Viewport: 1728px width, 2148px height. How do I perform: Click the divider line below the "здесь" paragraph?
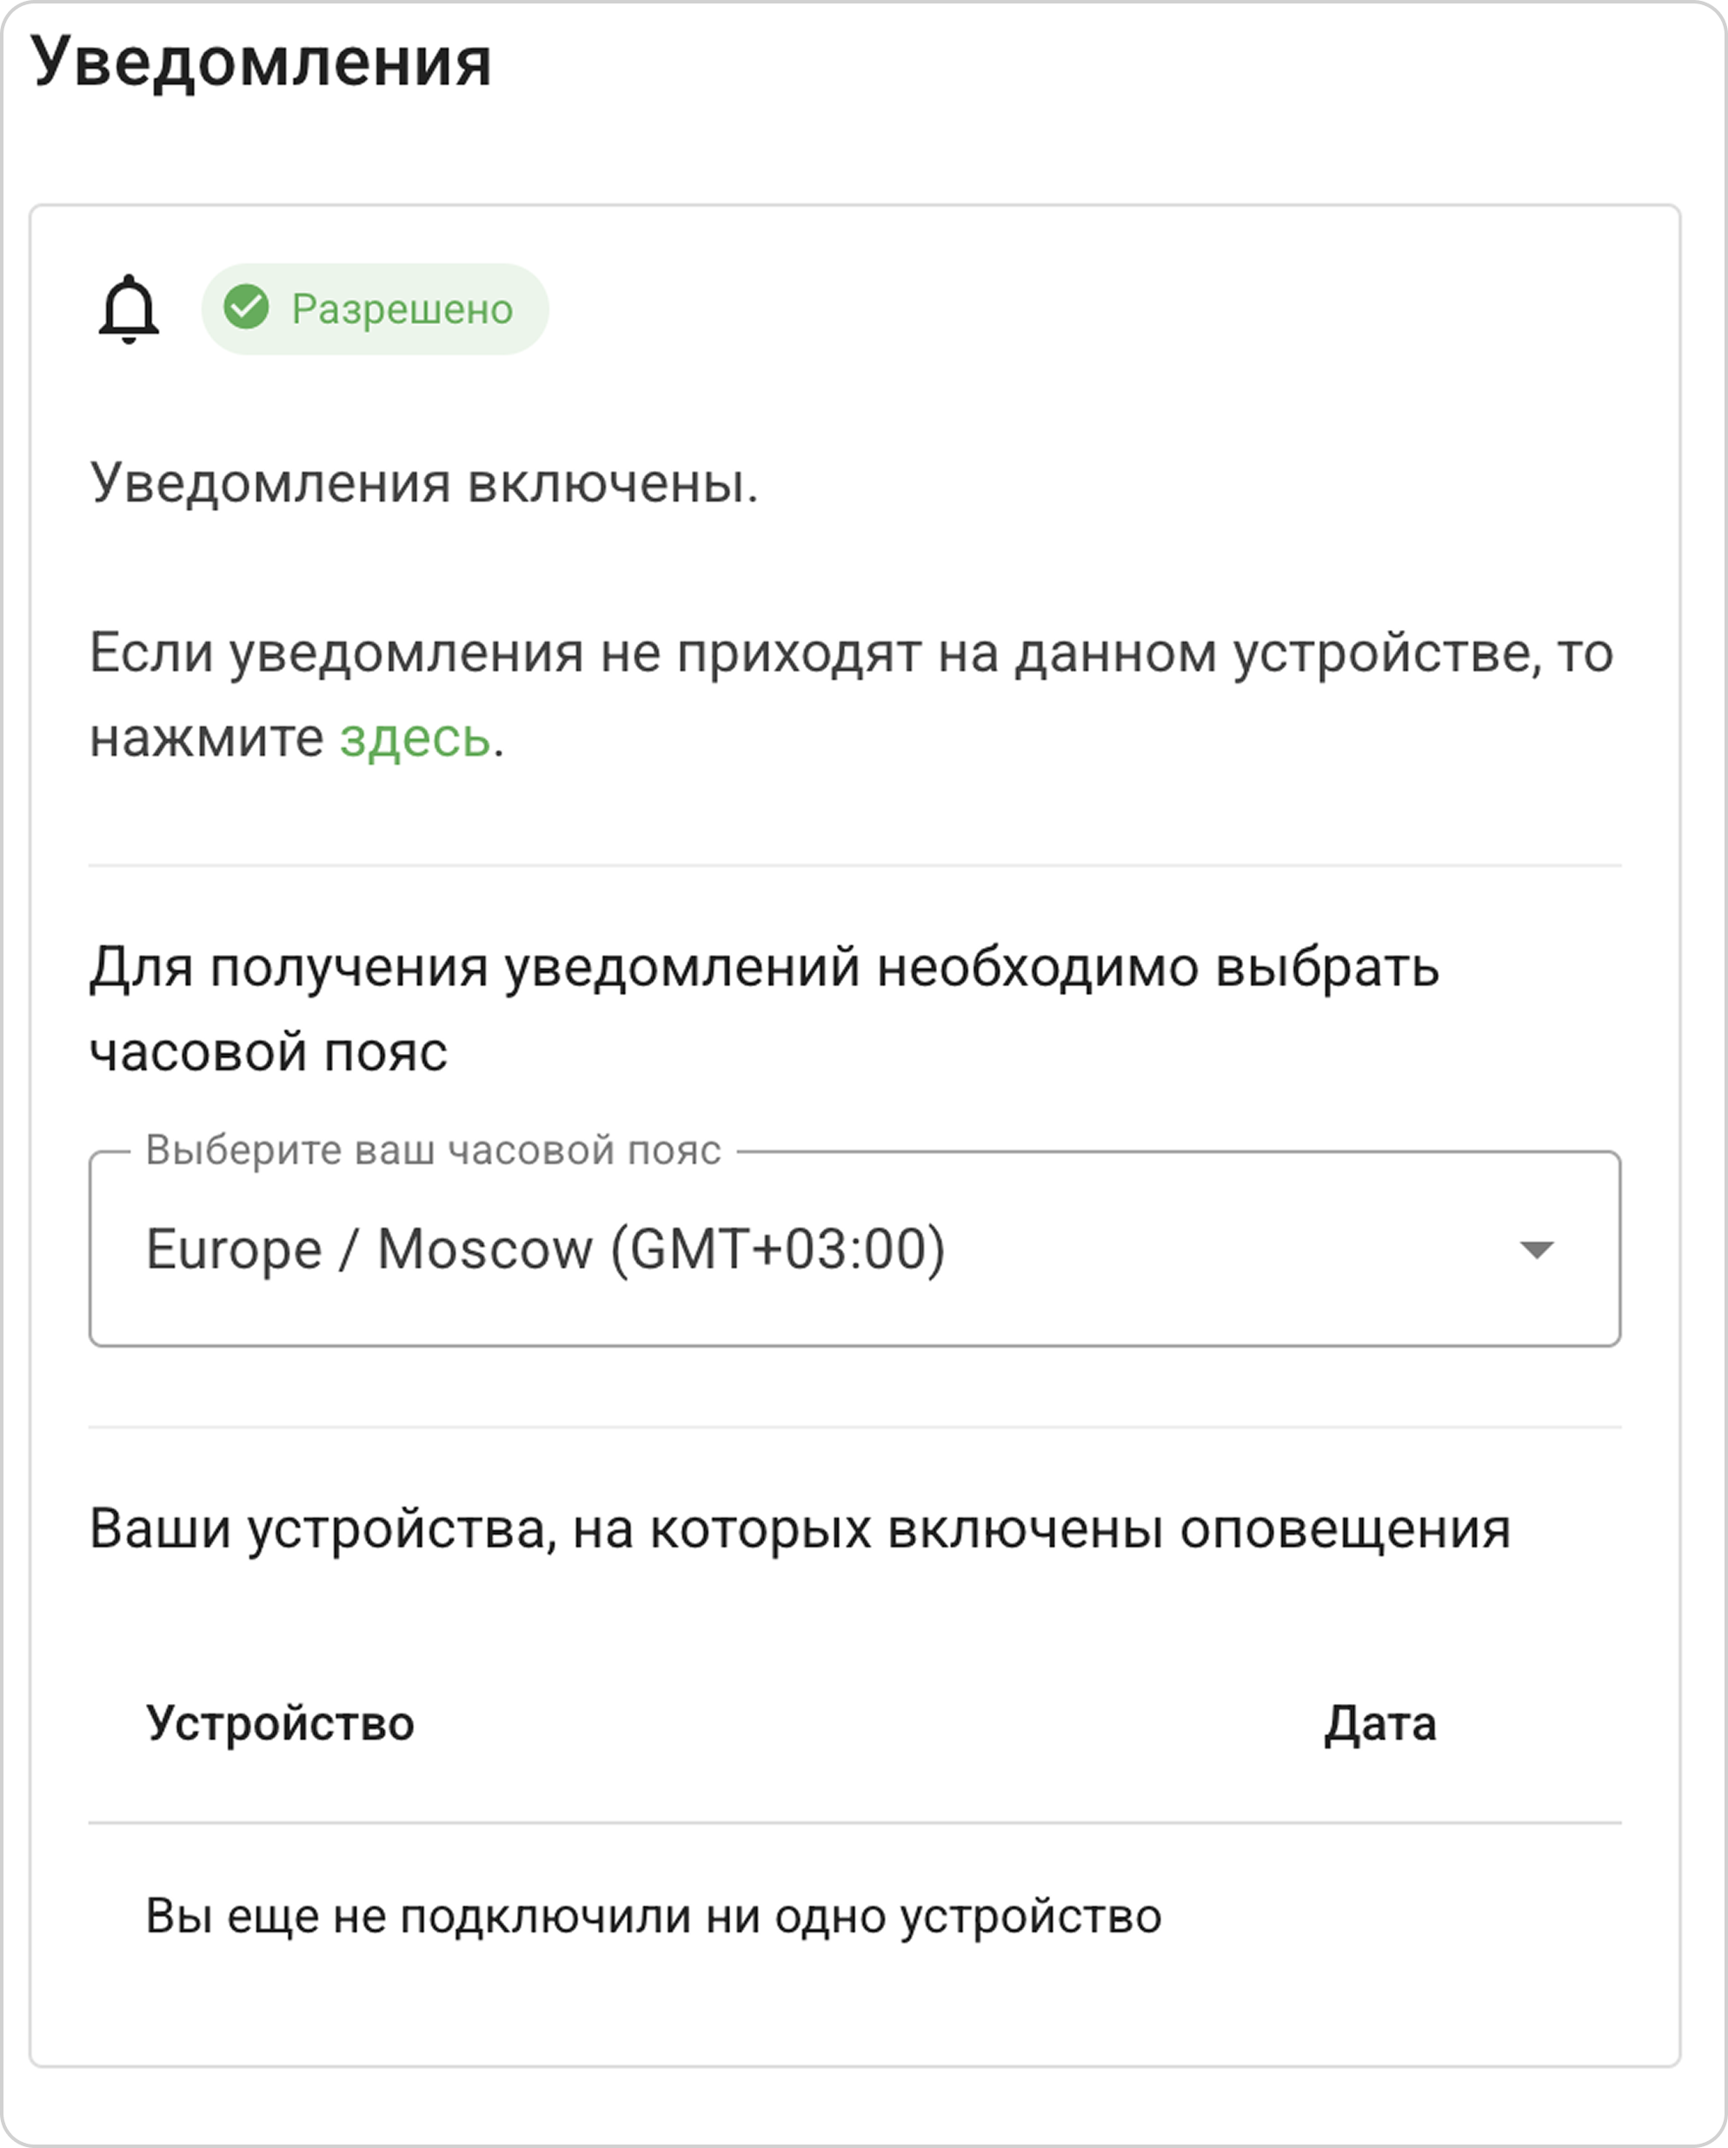click(x=854, y=865)
